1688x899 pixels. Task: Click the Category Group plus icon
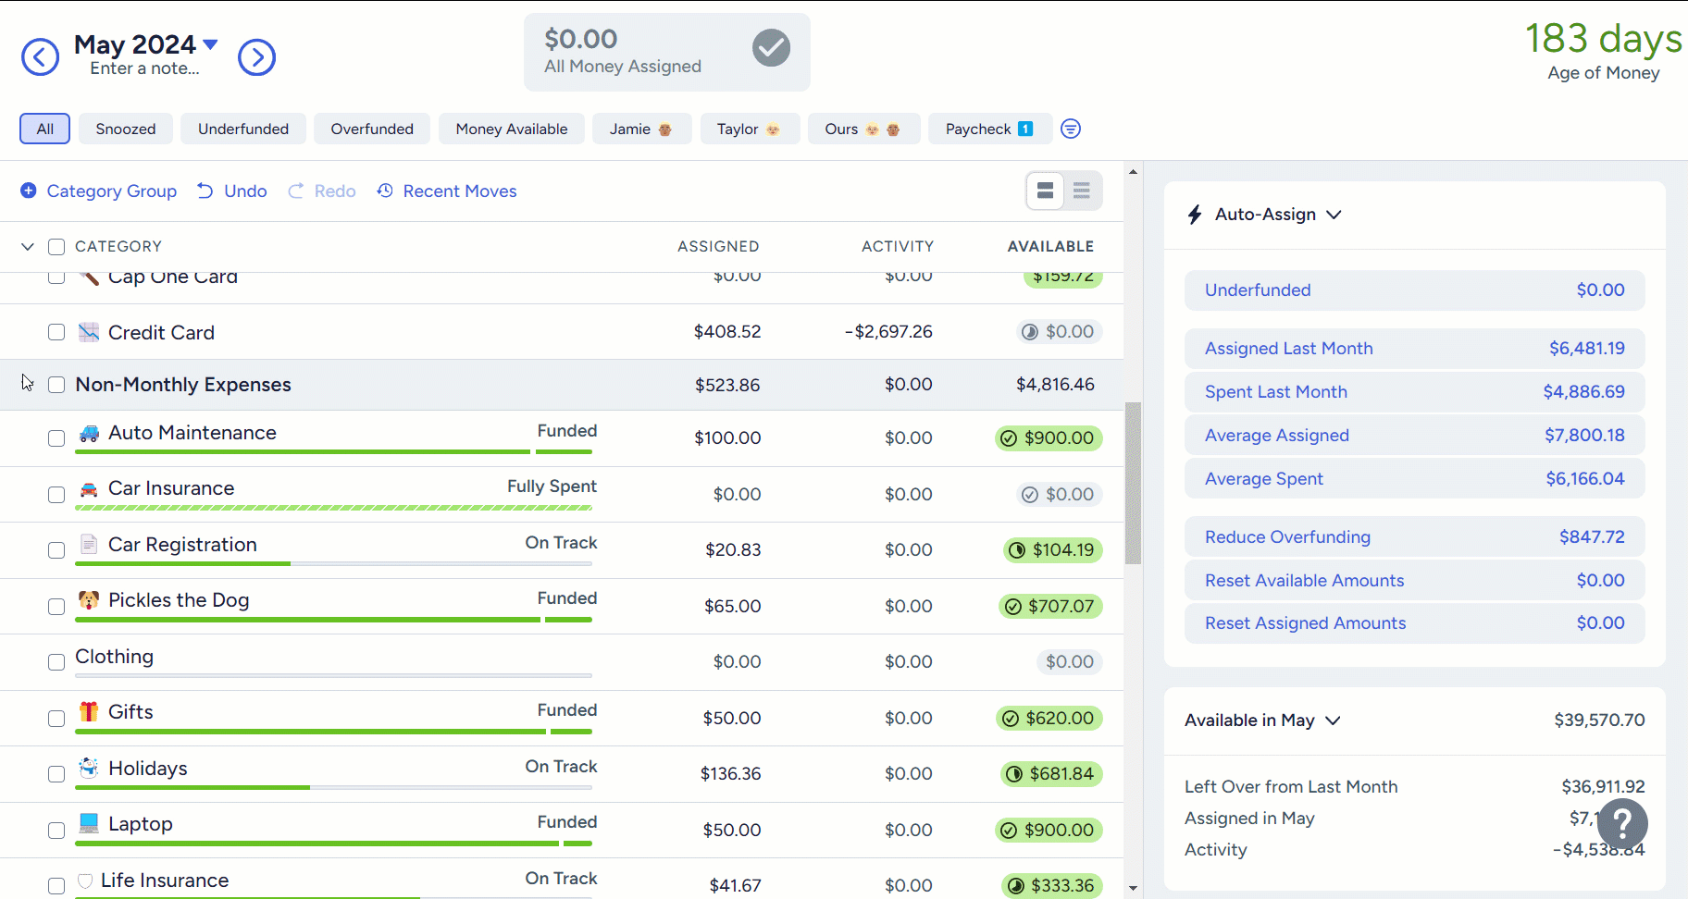pos(29,191)
